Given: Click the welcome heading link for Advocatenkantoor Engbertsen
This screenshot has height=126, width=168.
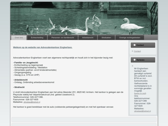Looking at the screenshot, I should [43, 47].
